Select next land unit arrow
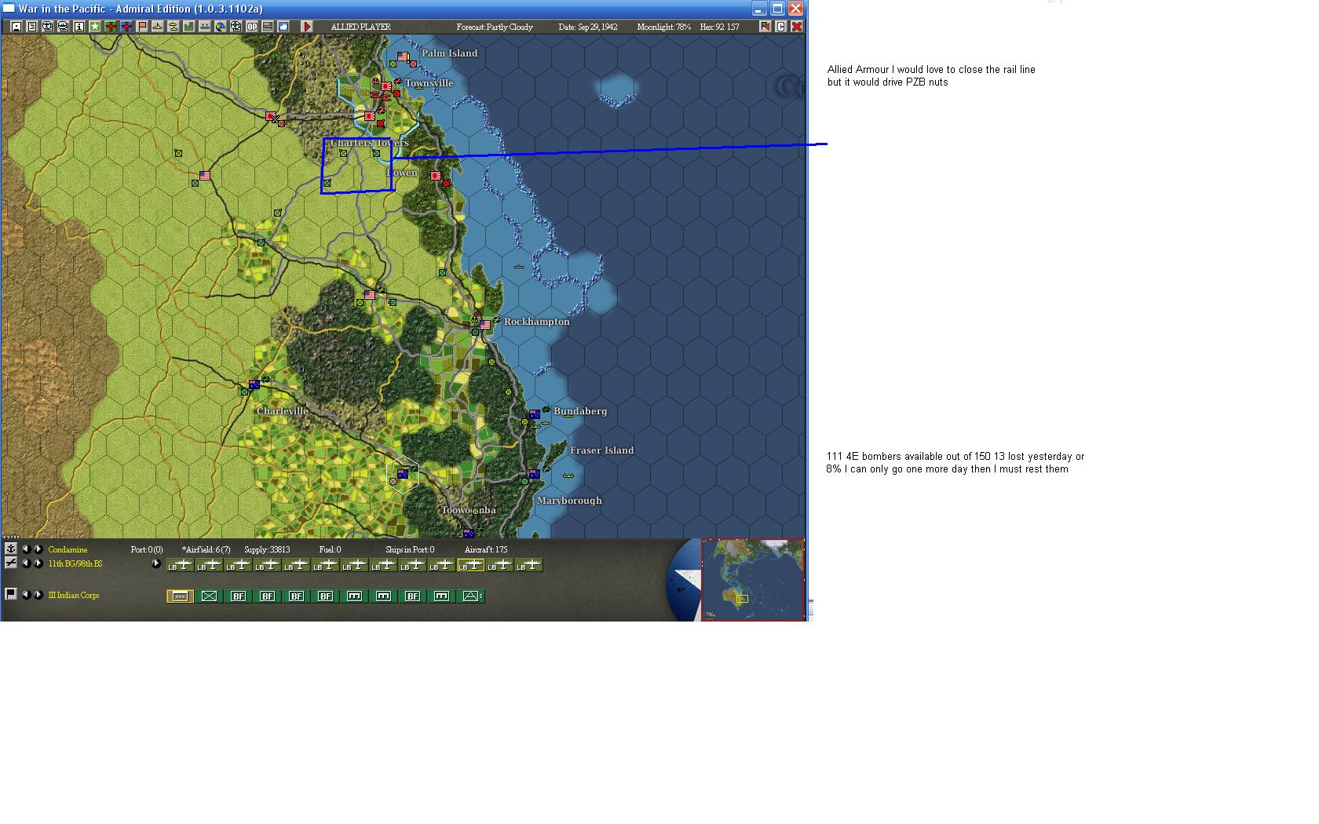The image size is (1319, 824). tap(38, 595)
